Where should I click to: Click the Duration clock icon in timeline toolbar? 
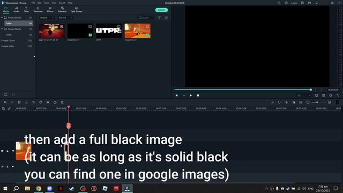point(55,102)
